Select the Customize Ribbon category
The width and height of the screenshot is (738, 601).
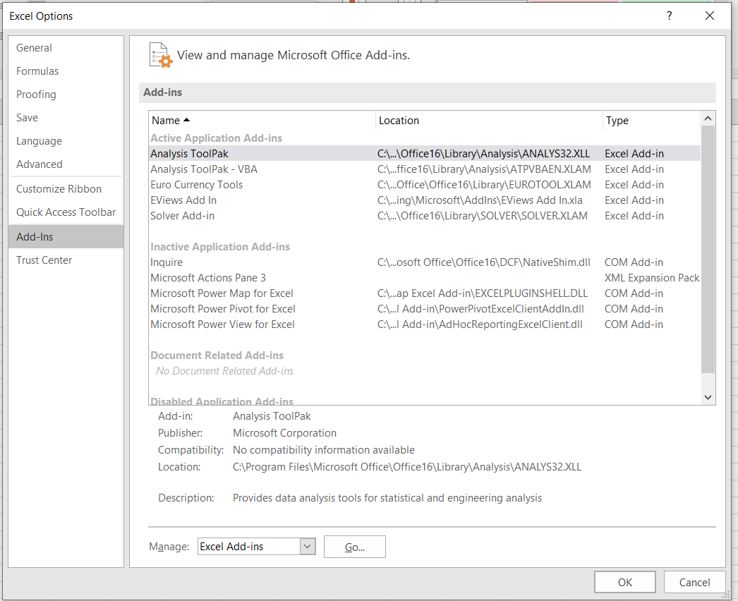[x=59, y=189]
